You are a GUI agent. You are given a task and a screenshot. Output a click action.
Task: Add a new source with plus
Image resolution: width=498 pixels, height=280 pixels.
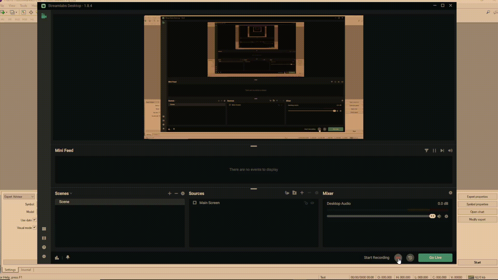[302, 193]
